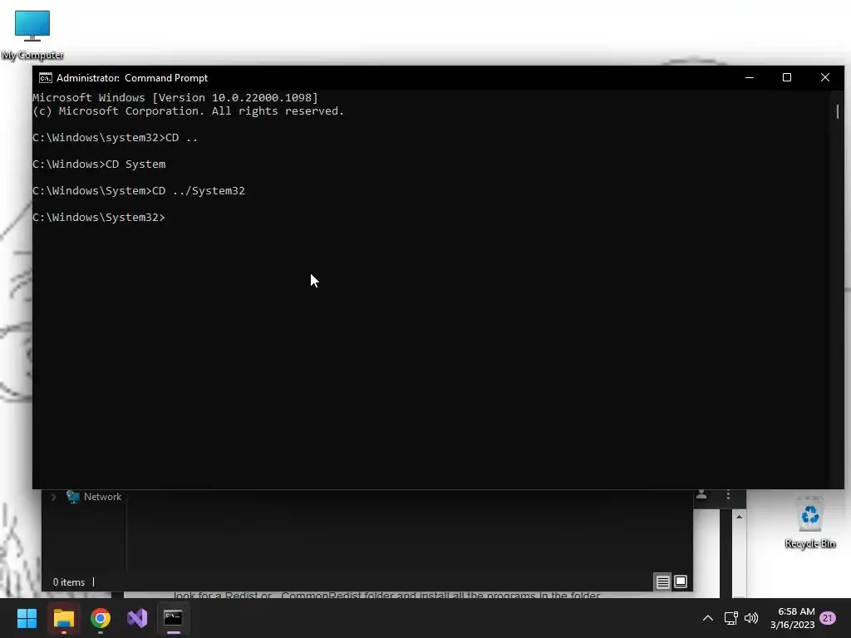Switch File Explorer to details view
The width and height of the screenshot is (851, 638).
662,582
